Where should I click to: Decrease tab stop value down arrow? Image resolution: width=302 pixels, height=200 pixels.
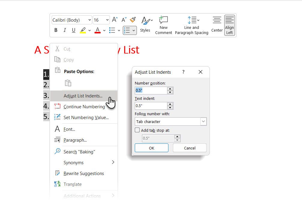(x=177, y=140)
